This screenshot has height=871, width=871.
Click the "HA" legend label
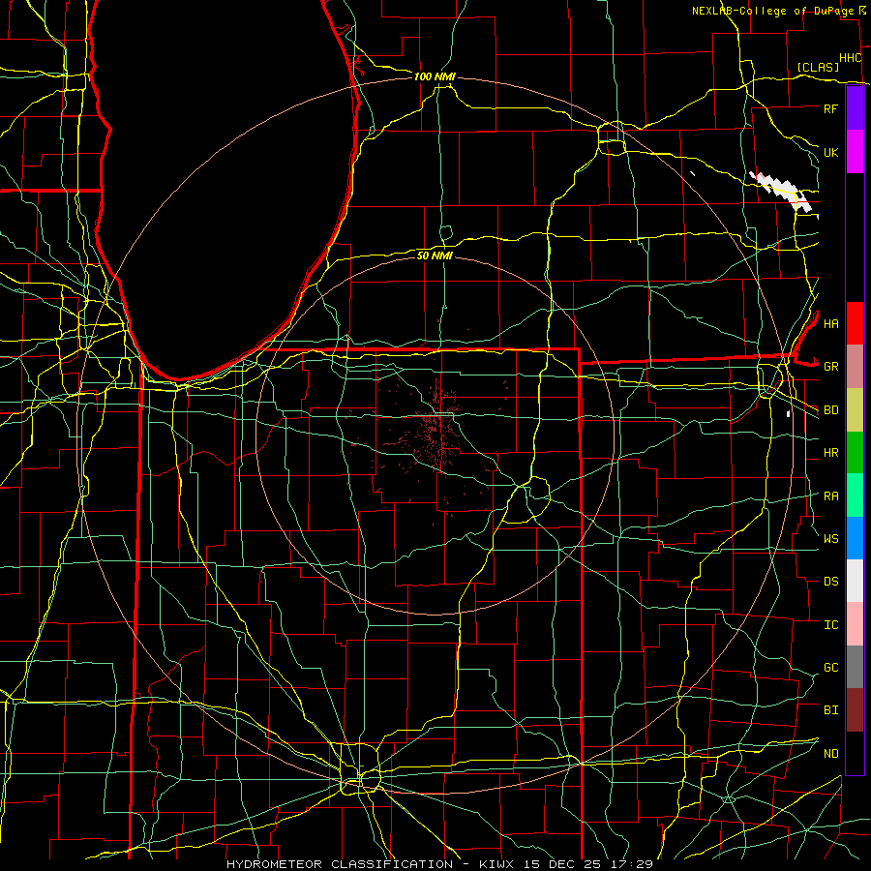[830, 324]
